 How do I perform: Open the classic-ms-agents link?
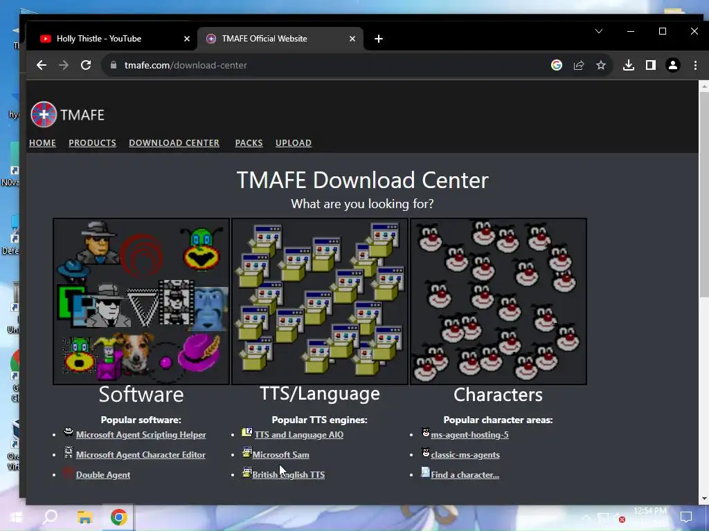465,455
